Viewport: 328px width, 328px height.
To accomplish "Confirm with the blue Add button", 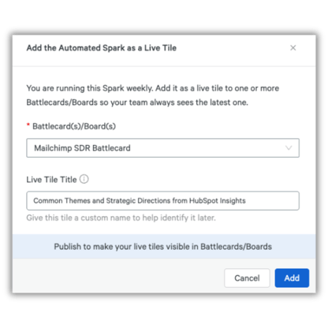I will coord(292,278).
